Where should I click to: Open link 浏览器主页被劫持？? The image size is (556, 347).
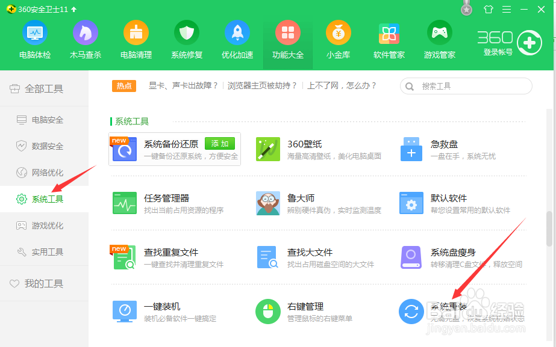tap(262, 85)
